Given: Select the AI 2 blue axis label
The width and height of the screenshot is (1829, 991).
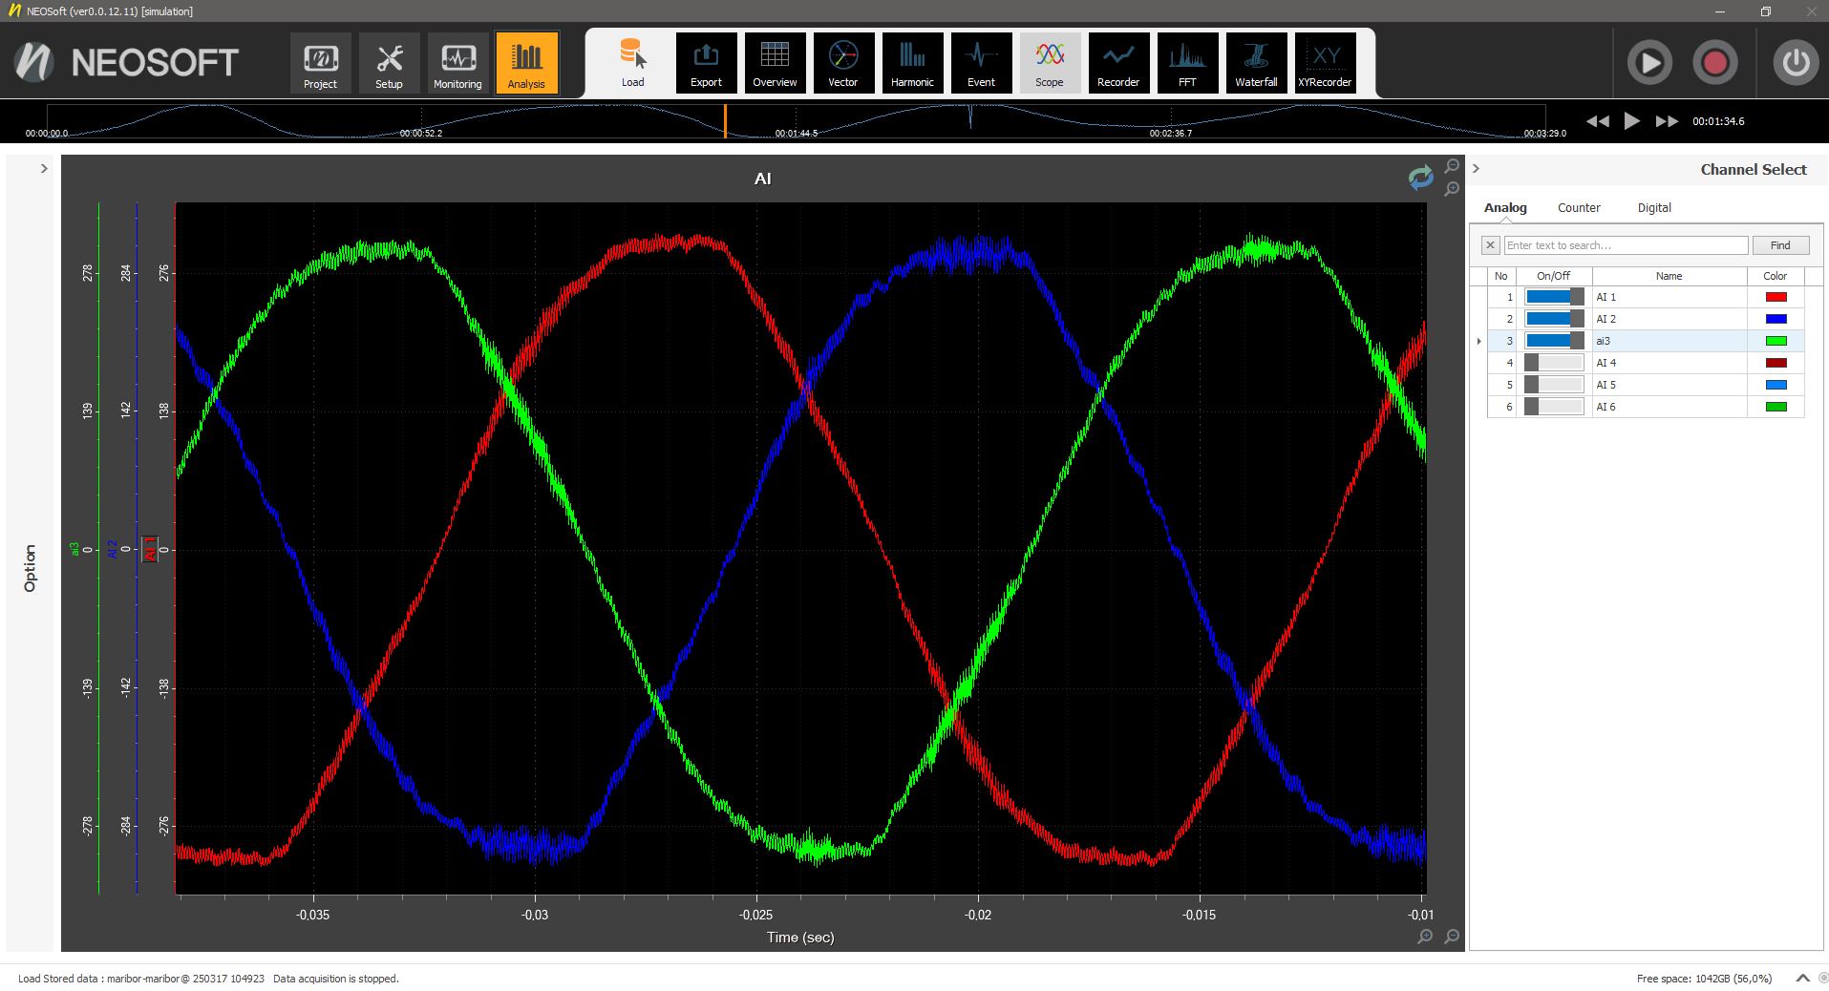Looking at the screenshot, I should coord(112,549).
